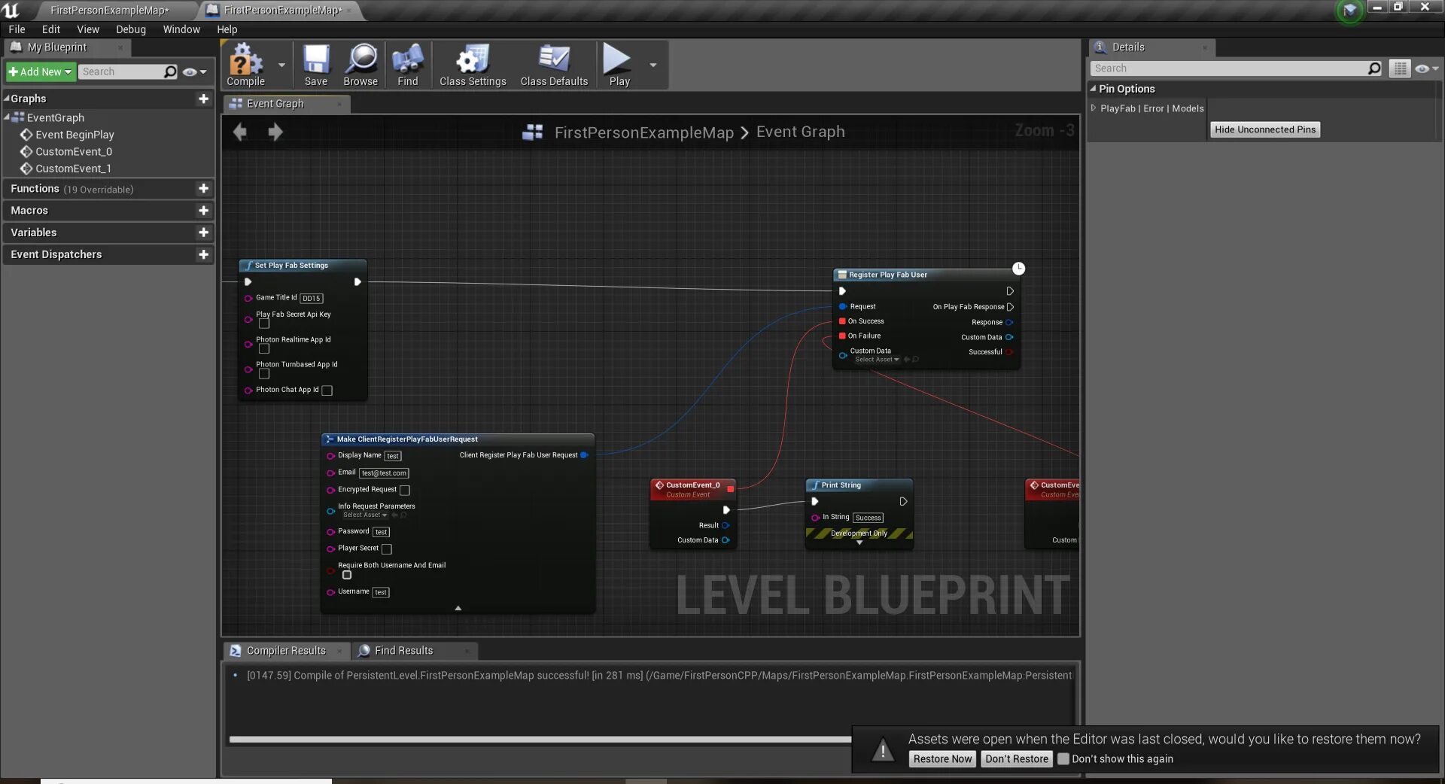Image resolution: width=1445 pixels, height=784 pixels.
Task: Add a new graph with plus icon
Action: coord(203,99)
